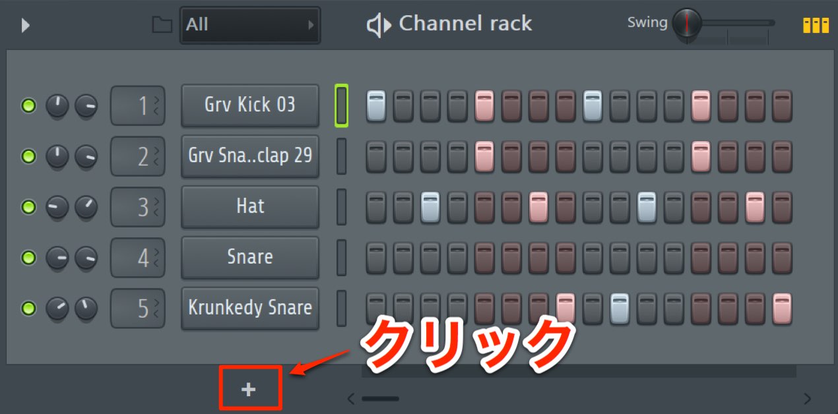Screen dimensions: 838x414
Task: Click the step scrollbar left arrow
Action: click(351, 398)
